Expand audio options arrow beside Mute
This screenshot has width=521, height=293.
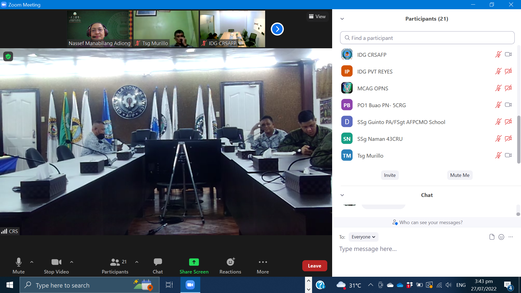pyautogui.click(x=32, y=262)
